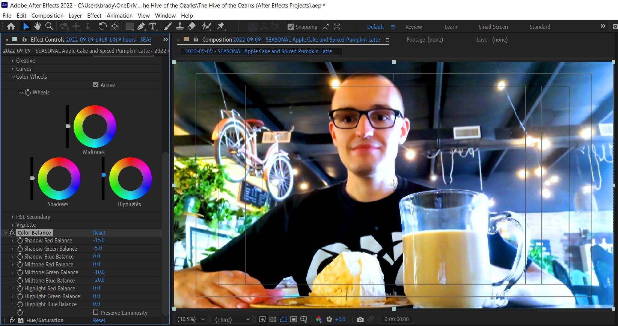This screenshot has width=618, height=326.
Task: Open the Composition menu
Action: [47, 16]
